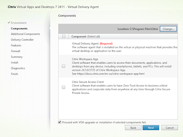Click the version 24.5.0.5735 text line
Screen dimensions: 183x137
coord(99,70)
